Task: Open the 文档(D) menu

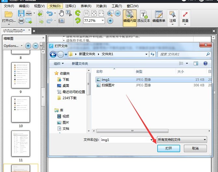Action: pyautogui.click(x=55, y=6)
